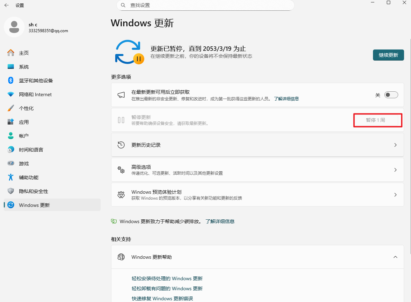Click the accessibility figure icon for 辅助功能
The image size is (411, 302).
pos(11,177)
